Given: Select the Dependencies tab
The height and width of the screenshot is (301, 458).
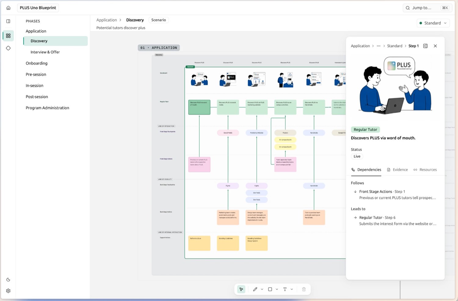Looking at the screenshot, I should [x=366, y=170].
